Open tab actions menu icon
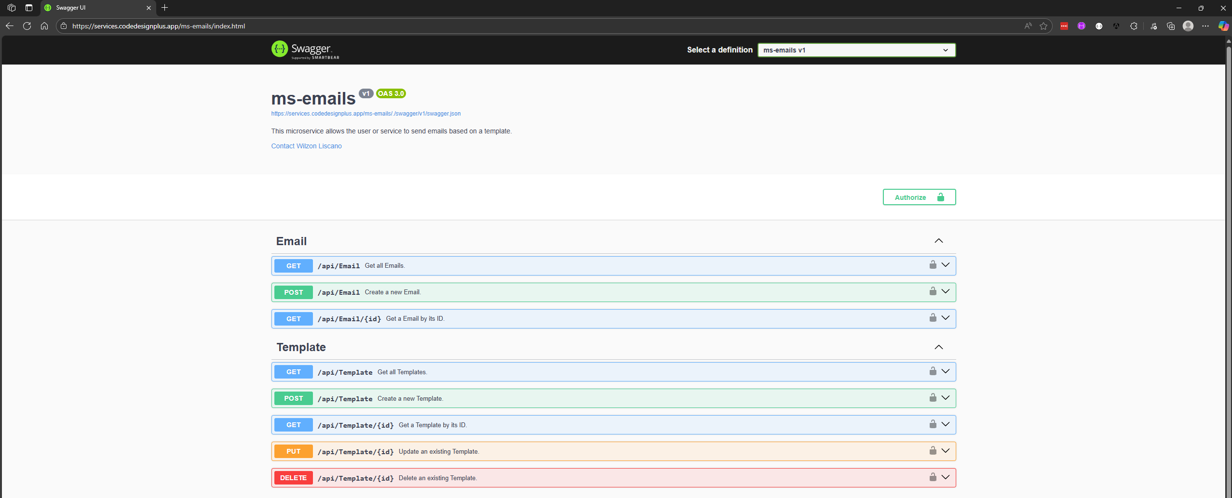Screen dimensions: 1232x498 point(29,8)
